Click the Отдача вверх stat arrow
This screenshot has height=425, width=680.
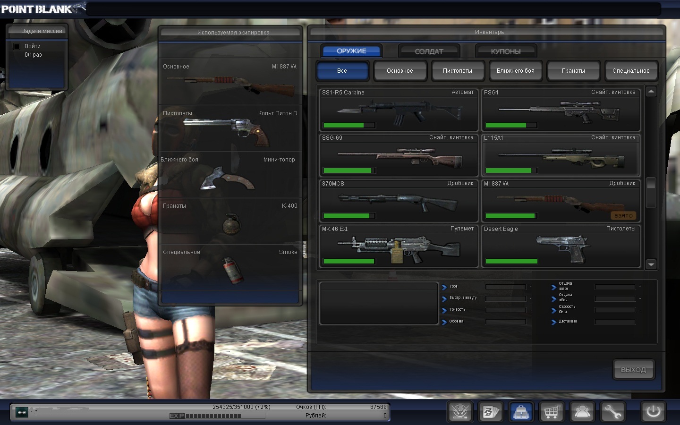click(554, 287)
